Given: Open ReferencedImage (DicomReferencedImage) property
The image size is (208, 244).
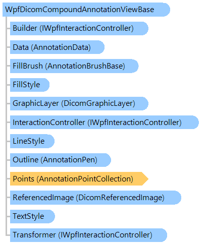Looking at the screenshot, I should tap(95, 198).
